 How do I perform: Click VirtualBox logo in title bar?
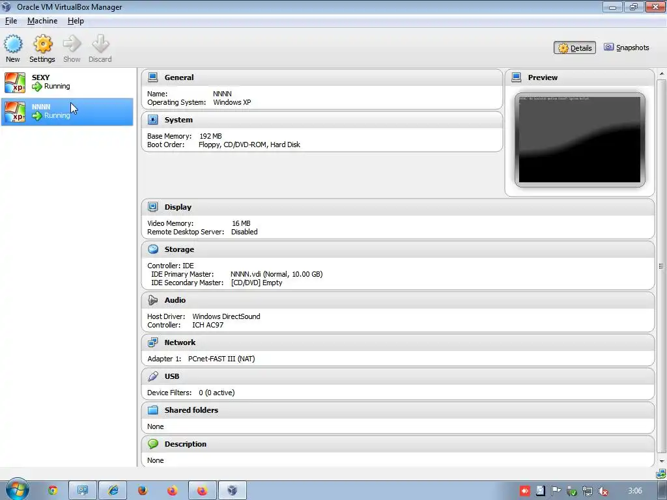(7, 7)
